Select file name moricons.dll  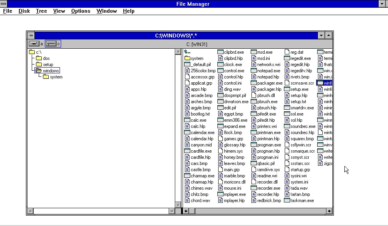(x=234, y=182)
